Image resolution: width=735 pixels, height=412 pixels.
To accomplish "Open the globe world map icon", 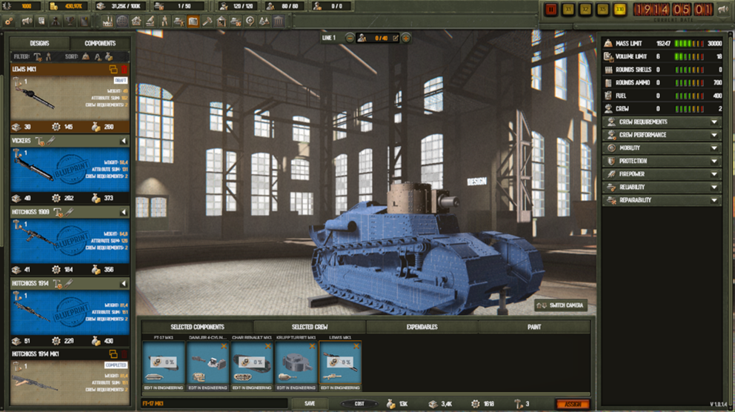I will (122, 21).
